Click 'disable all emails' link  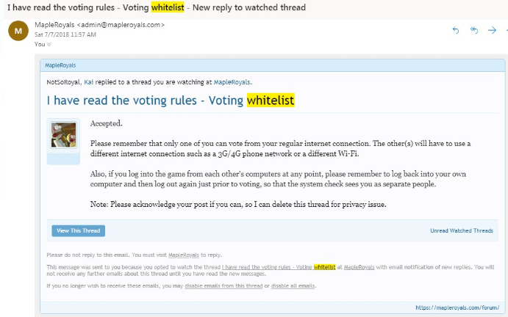click(x=293, y=286)
